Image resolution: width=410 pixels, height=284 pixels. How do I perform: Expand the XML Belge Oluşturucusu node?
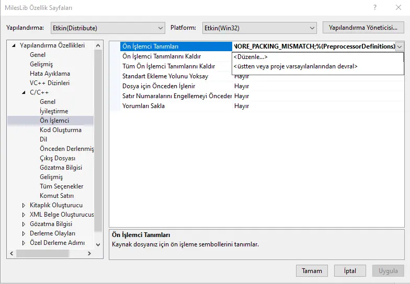pyautogui.click(x=24, y=215)
